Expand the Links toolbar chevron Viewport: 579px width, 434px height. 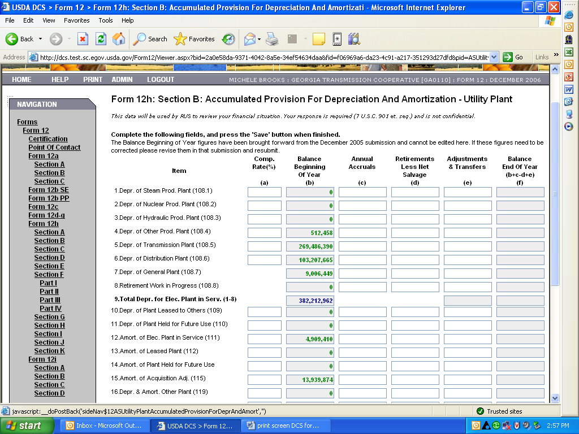coord(556,55)
